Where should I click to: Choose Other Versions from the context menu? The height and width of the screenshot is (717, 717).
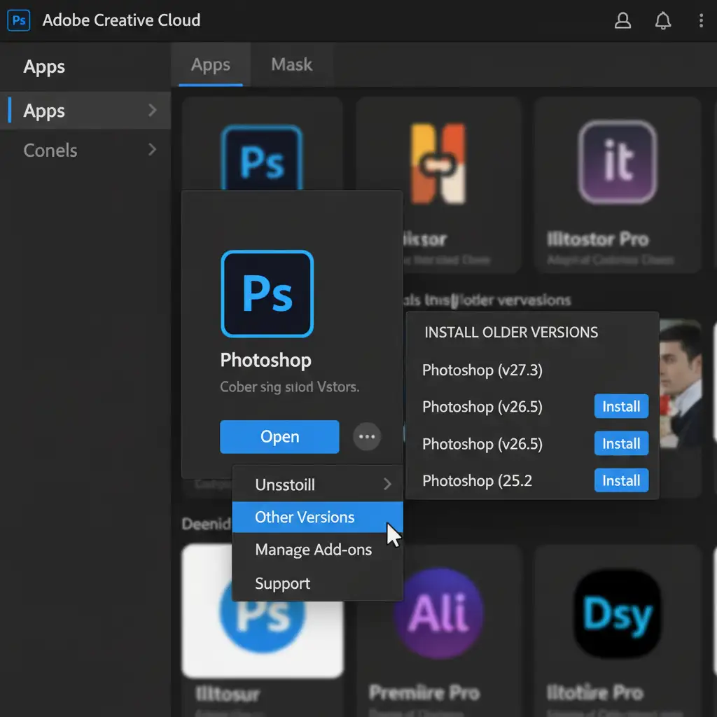(305, 517)
